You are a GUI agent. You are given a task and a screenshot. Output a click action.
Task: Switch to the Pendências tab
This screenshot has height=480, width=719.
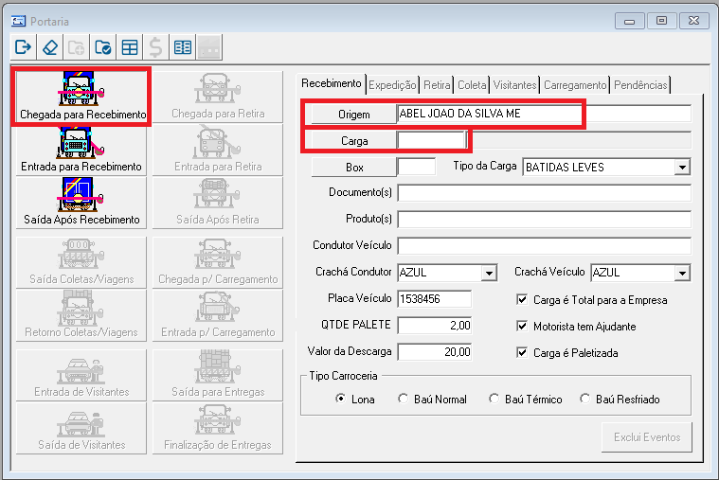640,85
